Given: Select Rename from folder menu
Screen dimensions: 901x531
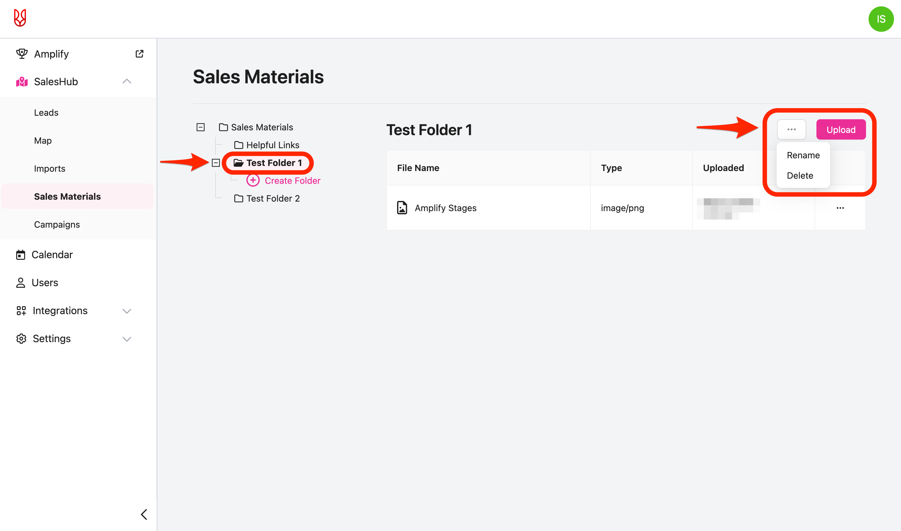Looking at the screenshot, I should point(803,155).
